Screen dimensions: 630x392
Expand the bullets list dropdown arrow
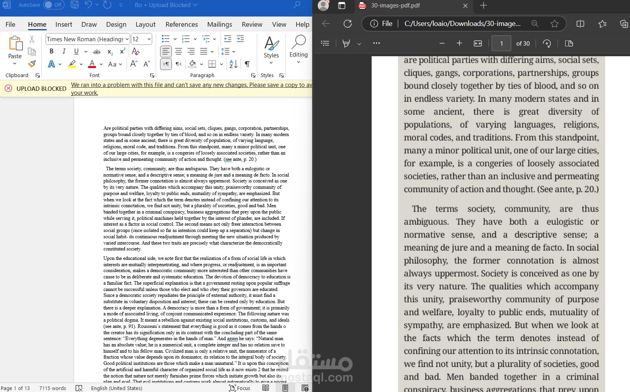pyautogui.click(x=175, y=39)
